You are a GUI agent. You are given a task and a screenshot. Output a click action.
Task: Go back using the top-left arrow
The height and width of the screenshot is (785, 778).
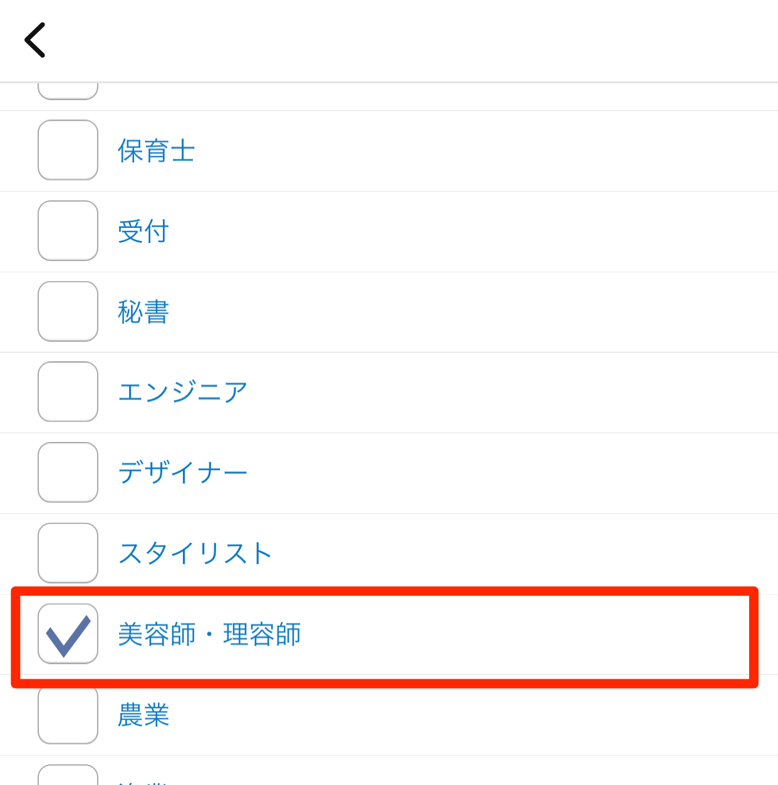point(35,40)
